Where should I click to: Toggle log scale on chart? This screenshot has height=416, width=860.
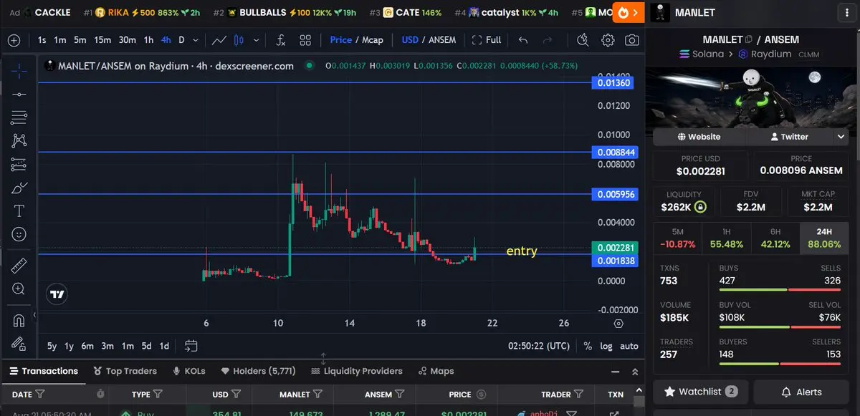(606, 346)
